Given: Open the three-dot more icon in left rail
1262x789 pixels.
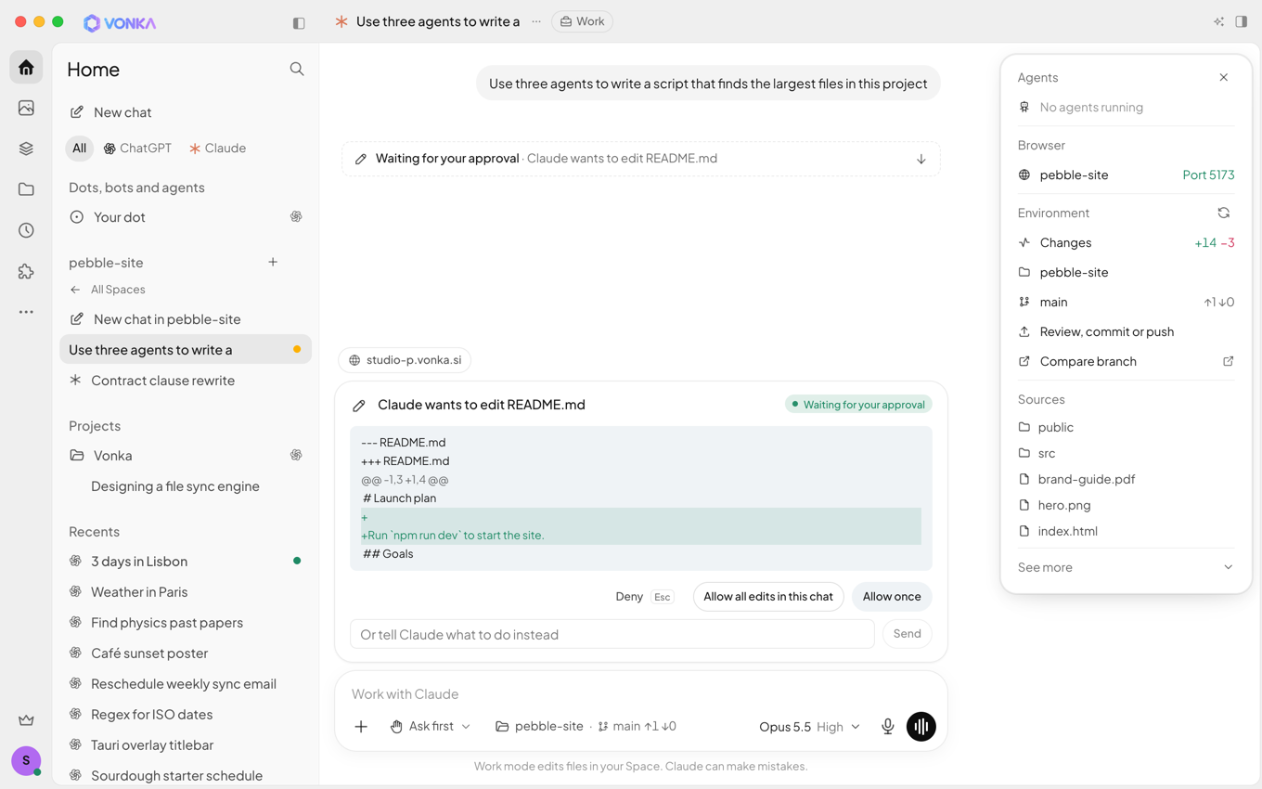Looking at the screenshot, I should point(26,312).
